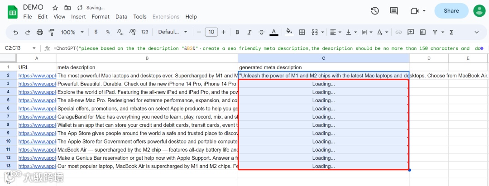
Task: Open the View menu
Action: coord(59,16)
